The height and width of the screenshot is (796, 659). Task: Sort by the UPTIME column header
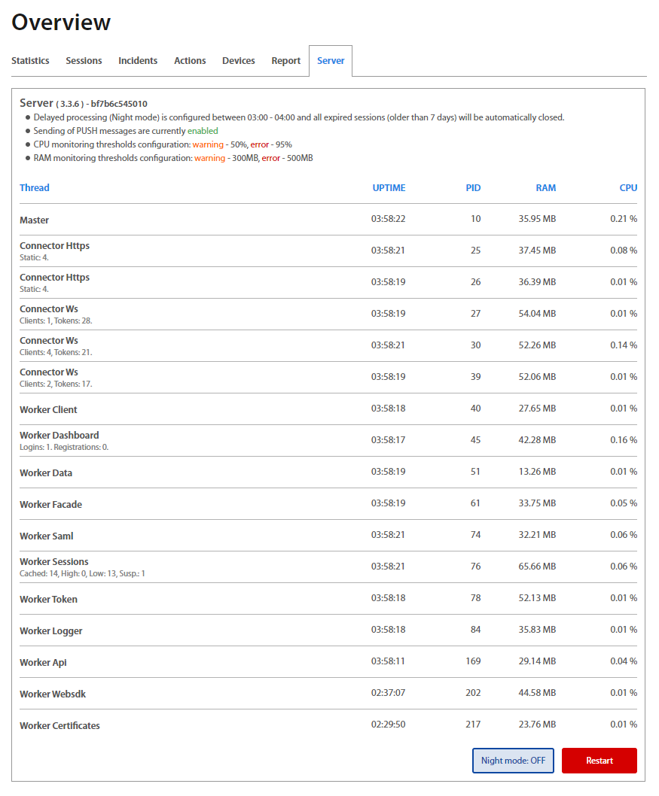(x=389, y=188)
